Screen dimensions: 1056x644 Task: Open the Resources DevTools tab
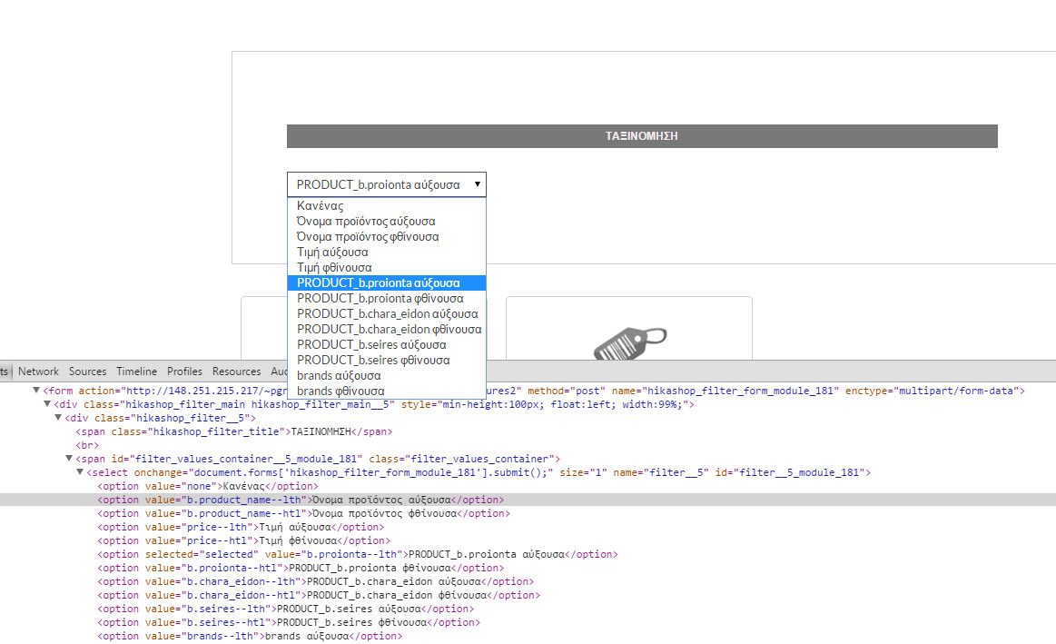[x=236, y=372]
